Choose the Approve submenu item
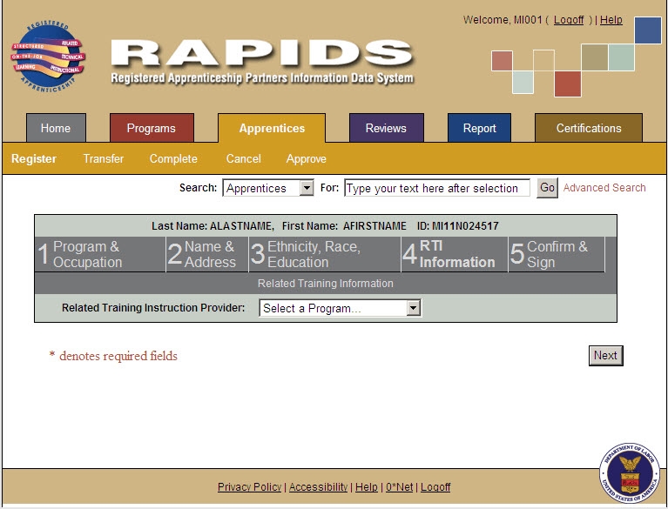 coord(307,158)
